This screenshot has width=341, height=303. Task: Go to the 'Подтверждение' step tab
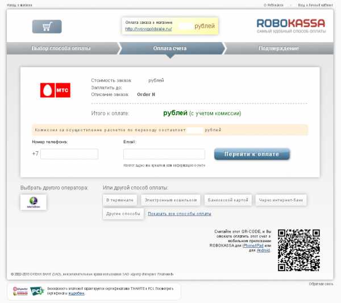point(278,48)
